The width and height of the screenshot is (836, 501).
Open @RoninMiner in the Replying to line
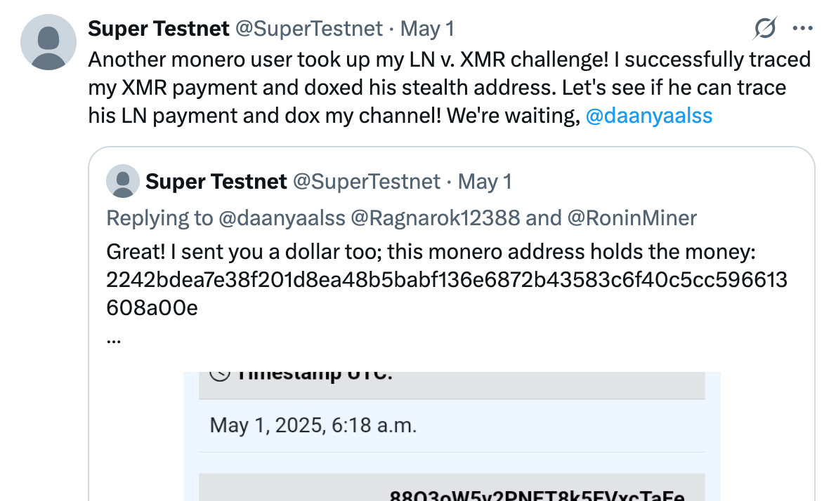632,218
